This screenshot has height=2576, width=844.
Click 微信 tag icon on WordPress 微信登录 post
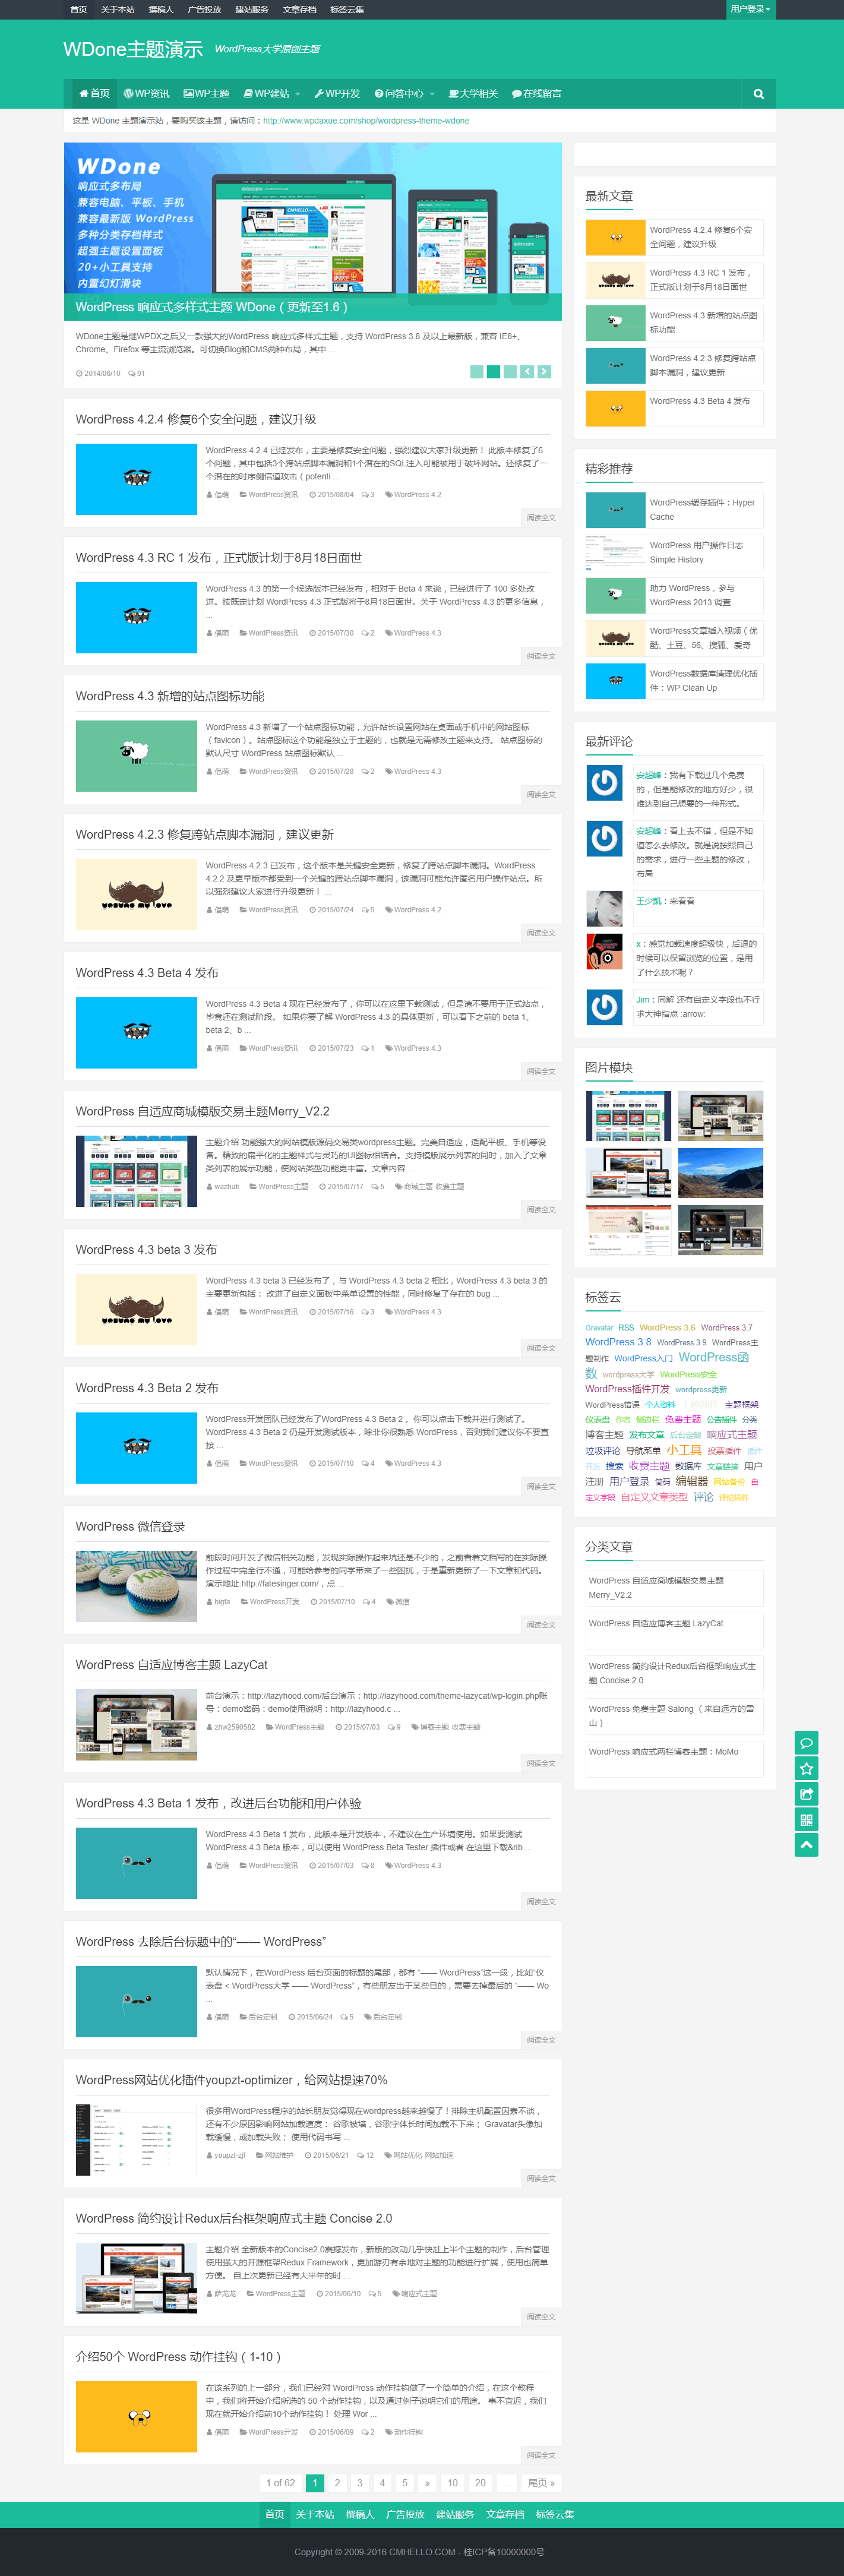390,1602
